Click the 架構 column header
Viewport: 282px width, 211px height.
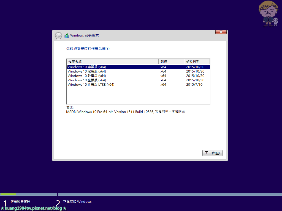(171, 62)
